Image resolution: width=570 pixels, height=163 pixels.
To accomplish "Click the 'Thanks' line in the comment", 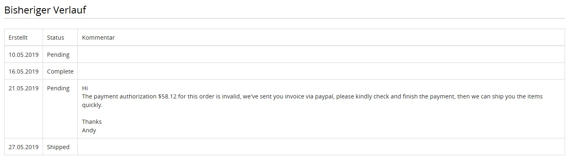I will click(x=92, y=121).
